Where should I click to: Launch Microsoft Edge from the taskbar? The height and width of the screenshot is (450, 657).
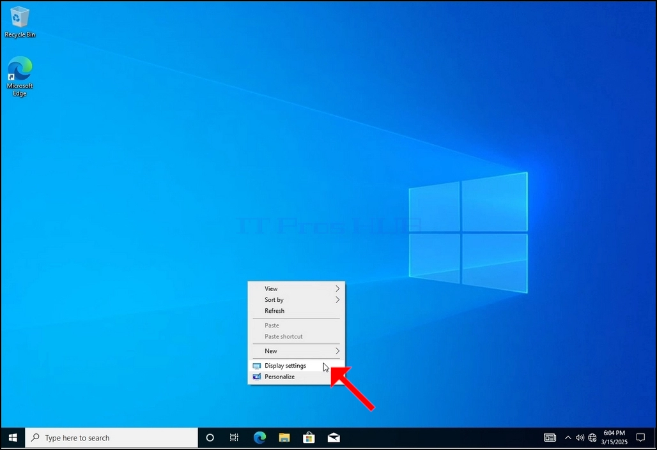click(x=259, y=438)
